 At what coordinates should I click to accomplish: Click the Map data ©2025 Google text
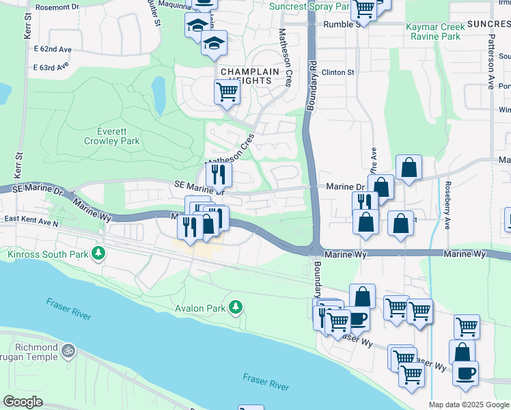469,405
